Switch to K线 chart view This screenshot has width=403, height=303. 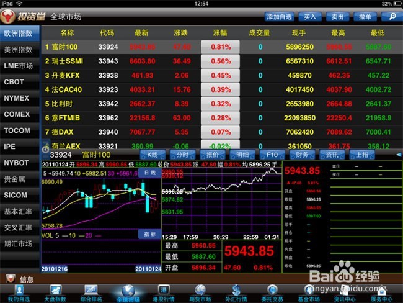click(153, 155)
